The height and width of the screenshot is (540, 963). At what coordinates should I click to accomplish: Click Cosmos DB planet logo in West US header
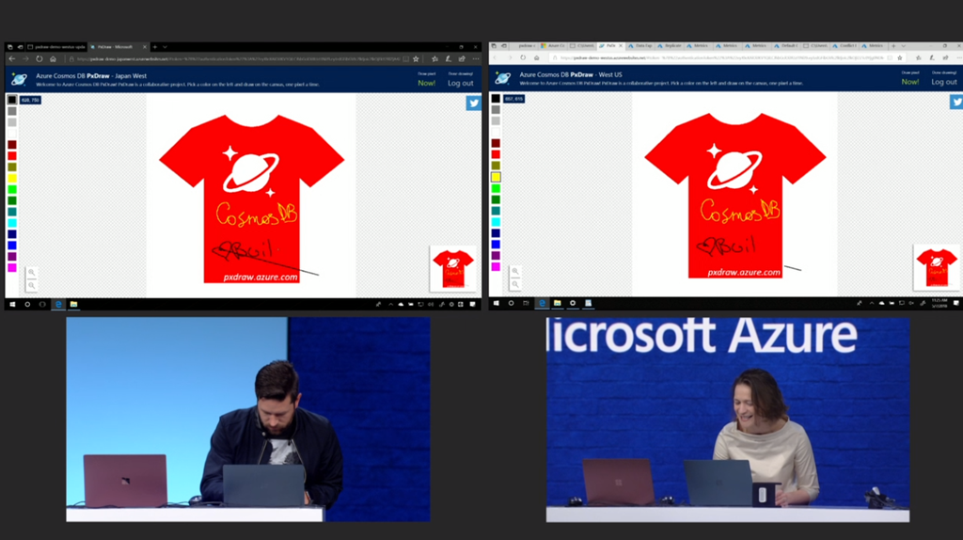503,77
